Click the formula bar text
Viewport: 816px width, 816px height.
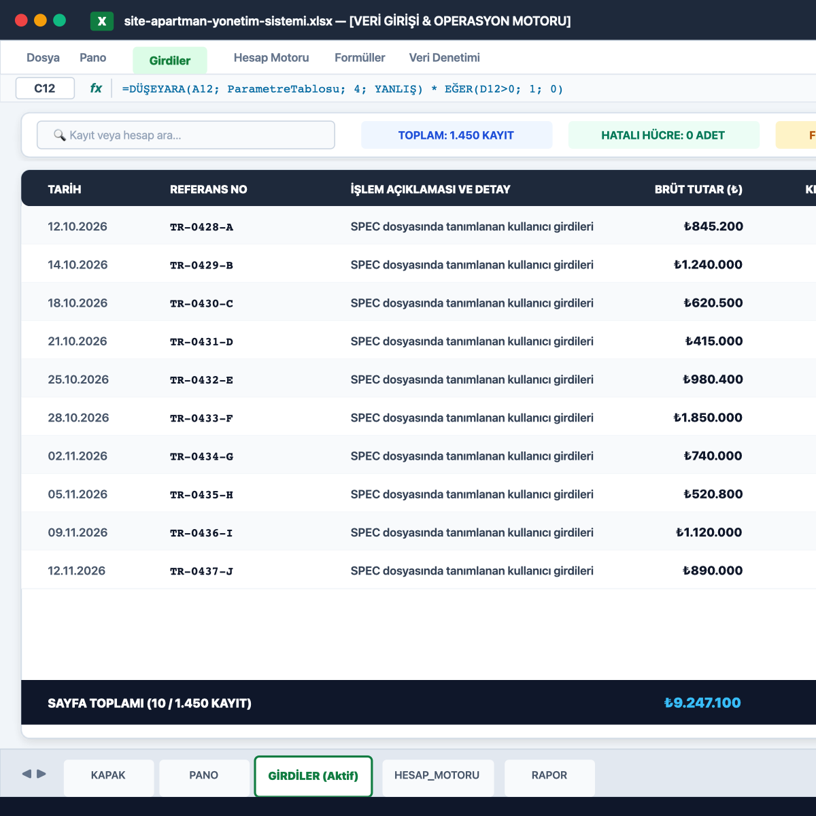click(343, 89)
